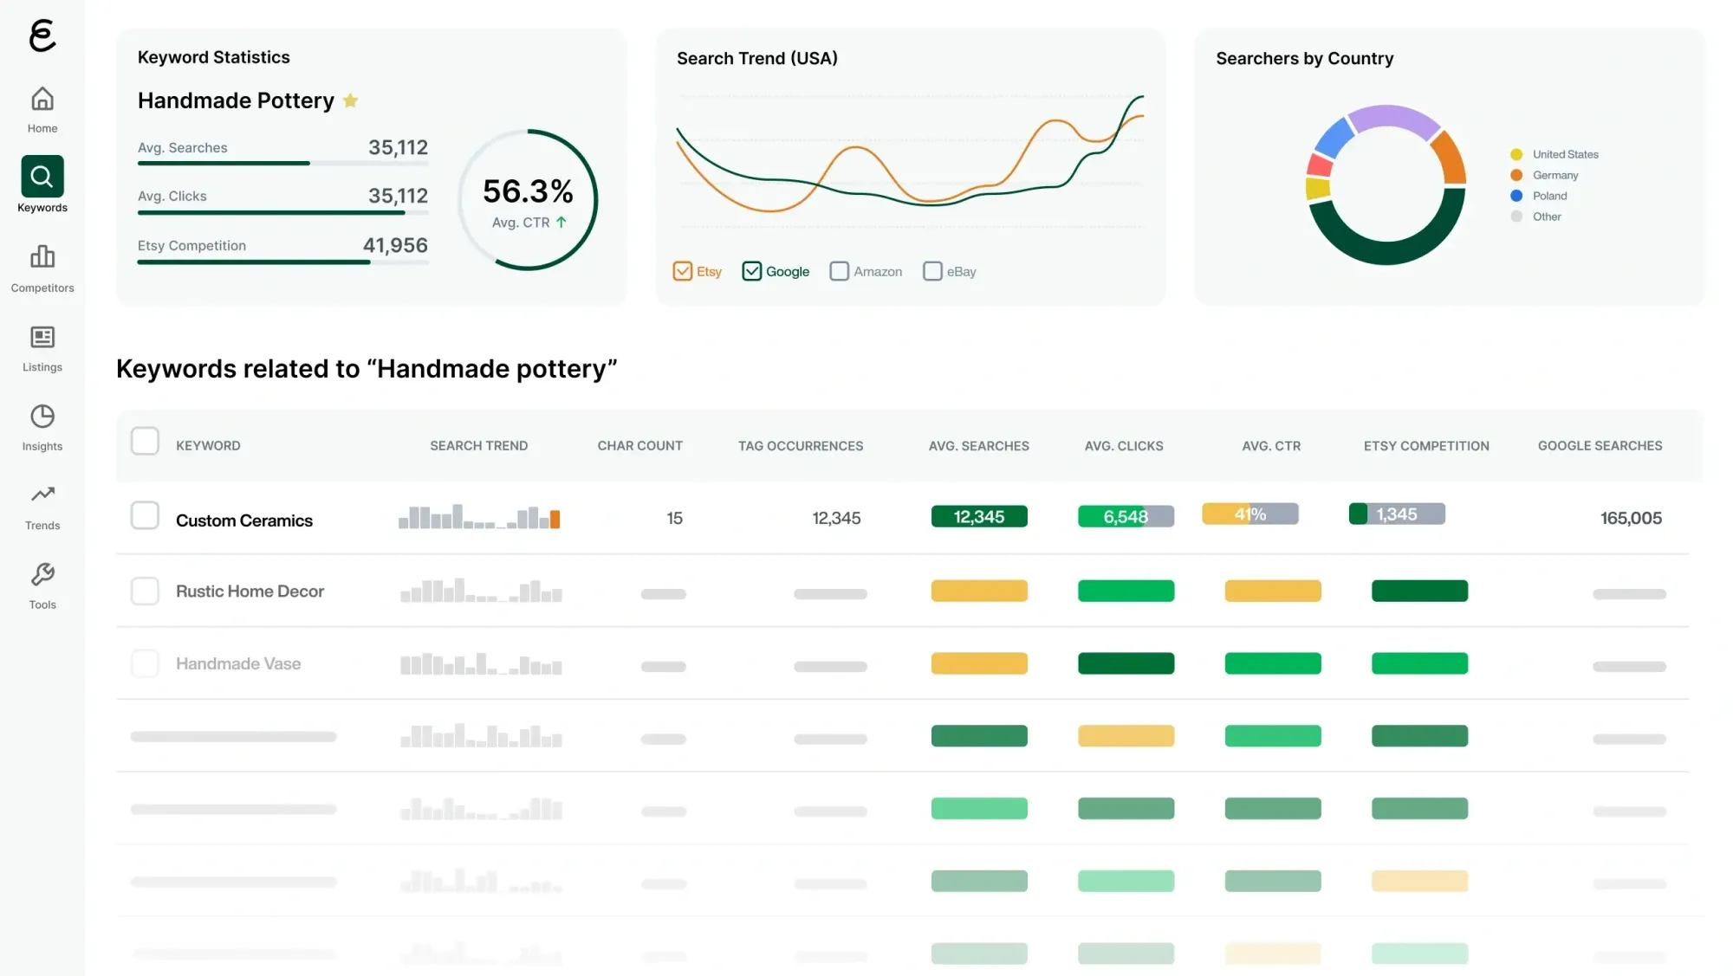Enable the Amazon checkbox under Search Trend

click(839, 271)
